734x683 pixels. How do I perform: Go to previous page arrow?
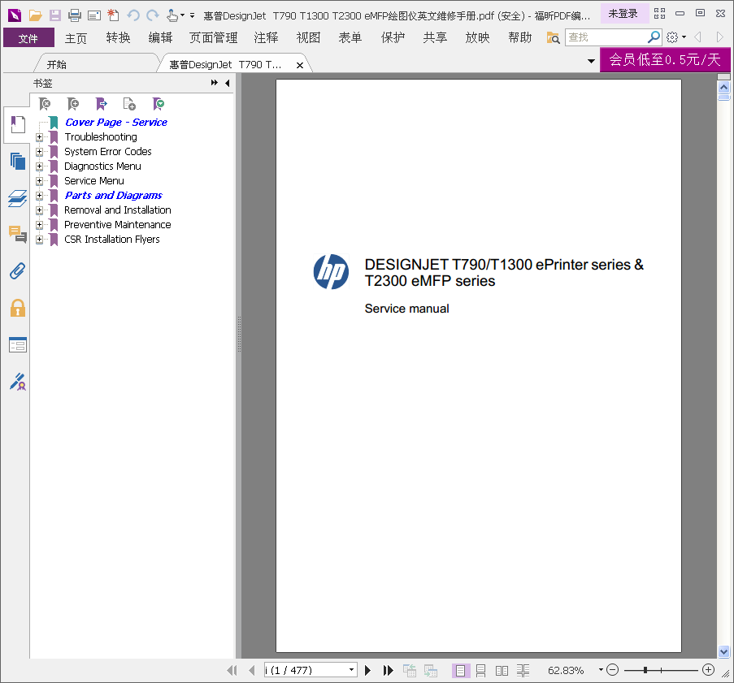coord(252,670)
